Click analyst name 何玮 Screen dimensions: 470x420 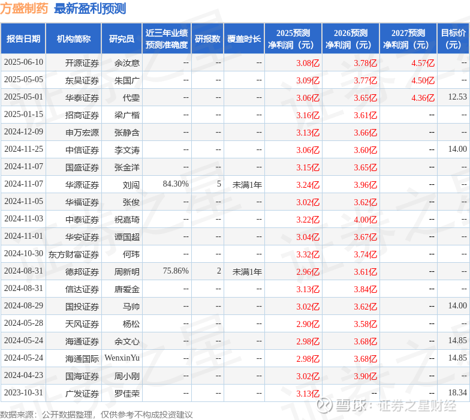coord(131,254)
